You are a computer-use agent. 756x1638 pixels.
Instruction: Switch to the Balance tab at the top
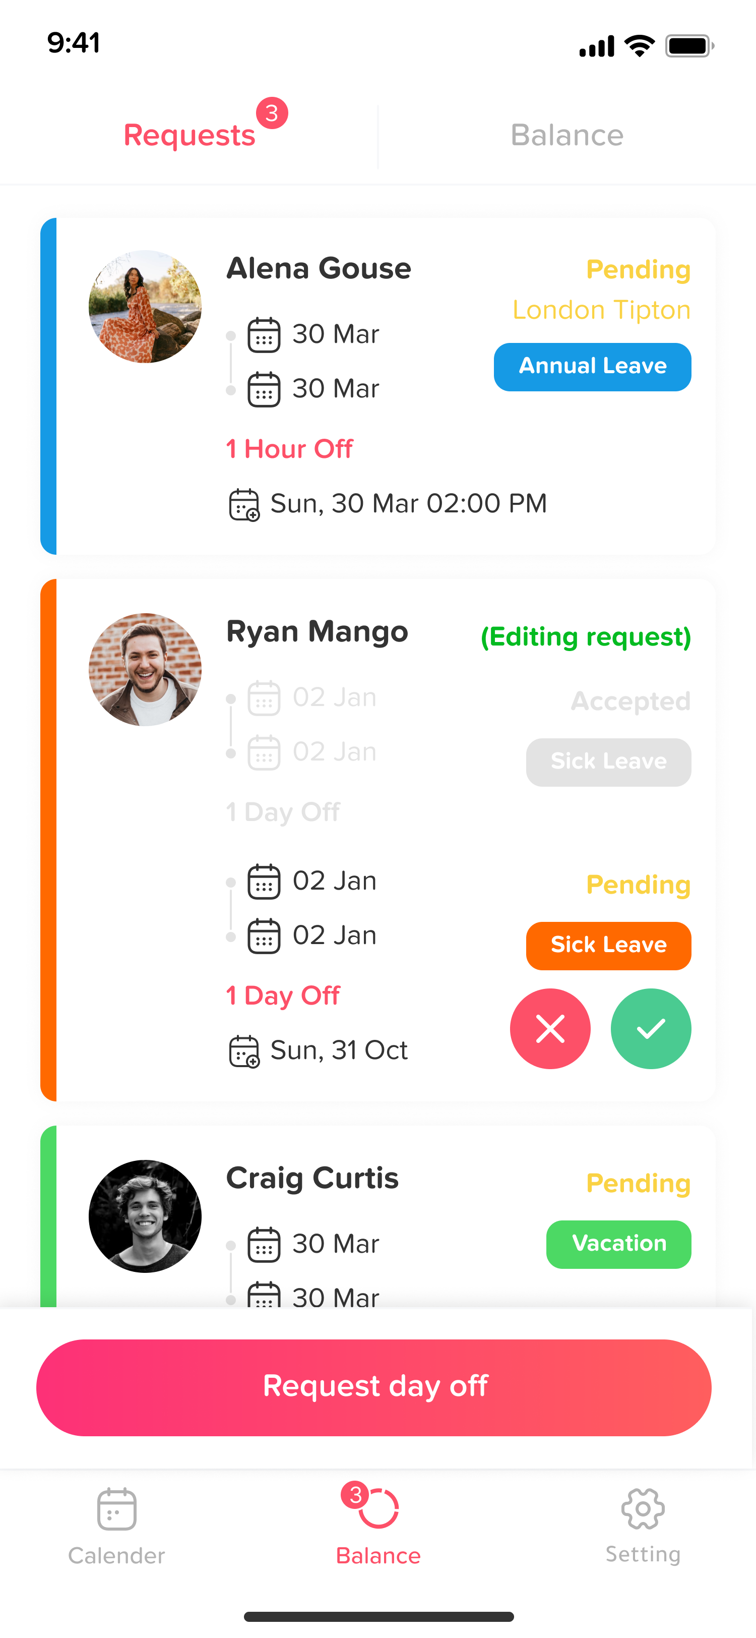click(566, 135)
